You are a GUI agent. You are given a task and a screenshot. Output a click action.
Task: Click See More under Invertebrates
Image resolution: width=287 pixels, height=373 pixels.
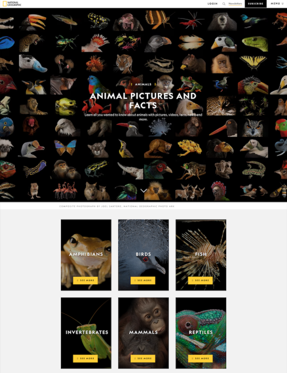pyautogui.click(x=86, y=359)
